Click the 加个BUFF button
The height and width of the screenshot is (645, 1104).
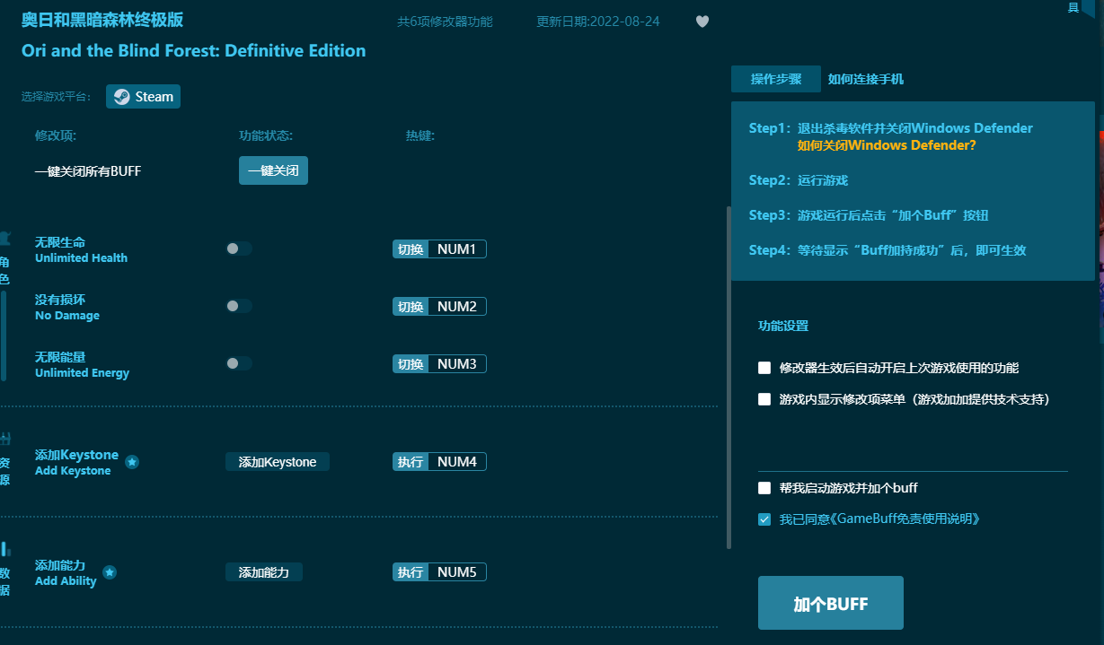click(x=831, y=603)
